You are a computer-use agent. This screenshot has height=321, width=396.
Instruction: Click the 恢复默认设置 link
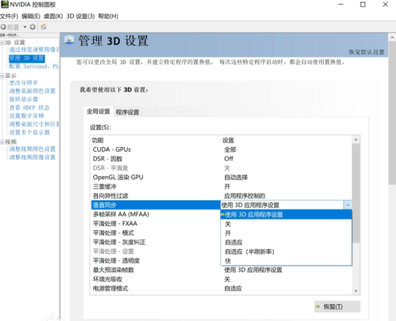(366, 52)
